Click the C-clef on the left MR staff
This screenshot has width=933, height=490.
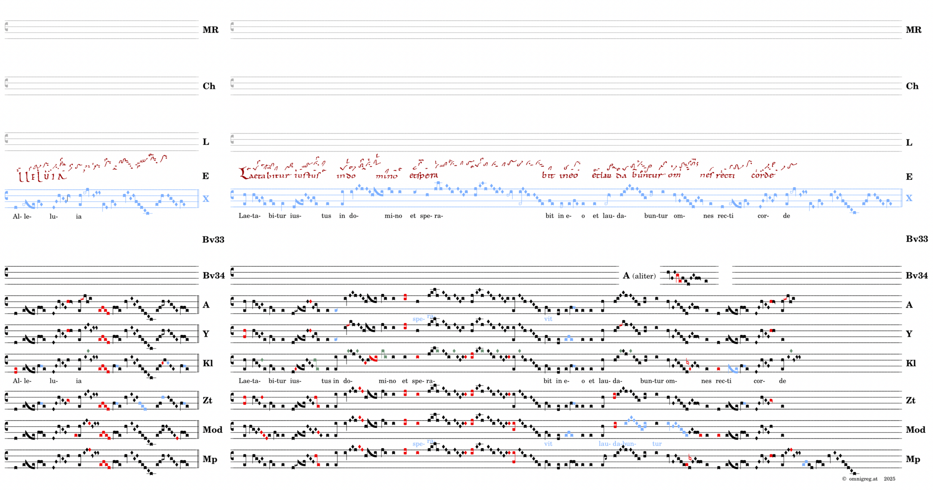click(7, 26)
